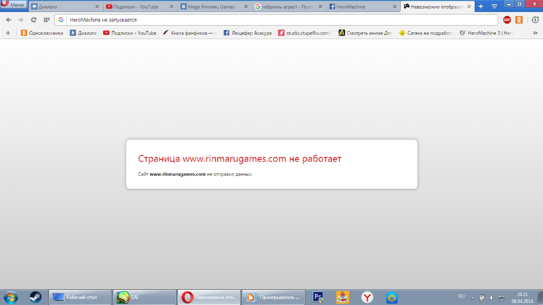Click the Google icon in address bar

tap(61, 20)
